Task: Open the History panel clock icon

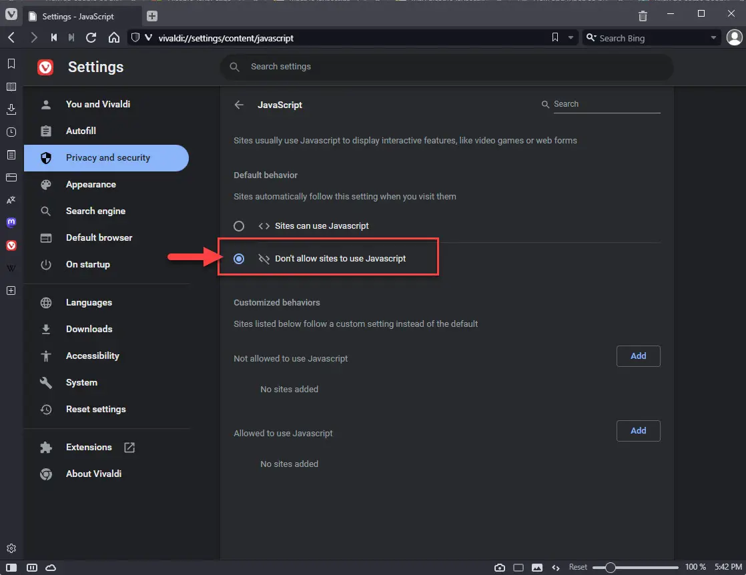Action: point(11,132)
